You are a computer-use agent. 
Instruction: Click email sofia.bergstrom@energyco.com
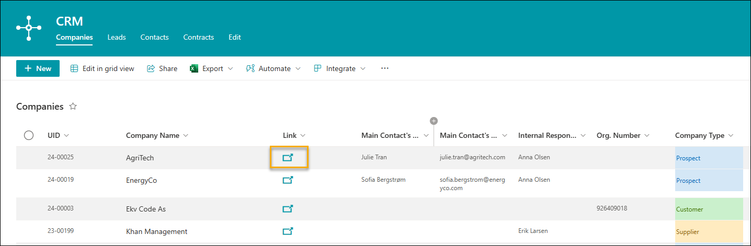point(472,184)
